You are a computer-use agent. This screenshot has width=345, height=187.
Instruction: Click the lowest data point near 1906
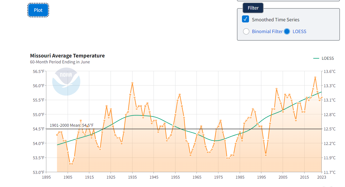point(70,163)
